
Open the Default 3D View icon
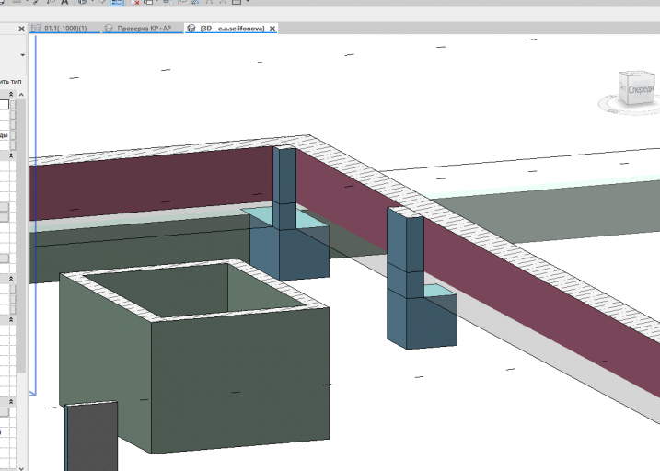82,2
